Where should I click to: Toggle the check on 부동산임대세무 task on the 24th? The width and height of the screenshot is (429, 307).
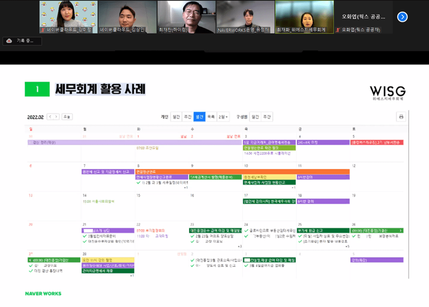(x=246, y=231)
